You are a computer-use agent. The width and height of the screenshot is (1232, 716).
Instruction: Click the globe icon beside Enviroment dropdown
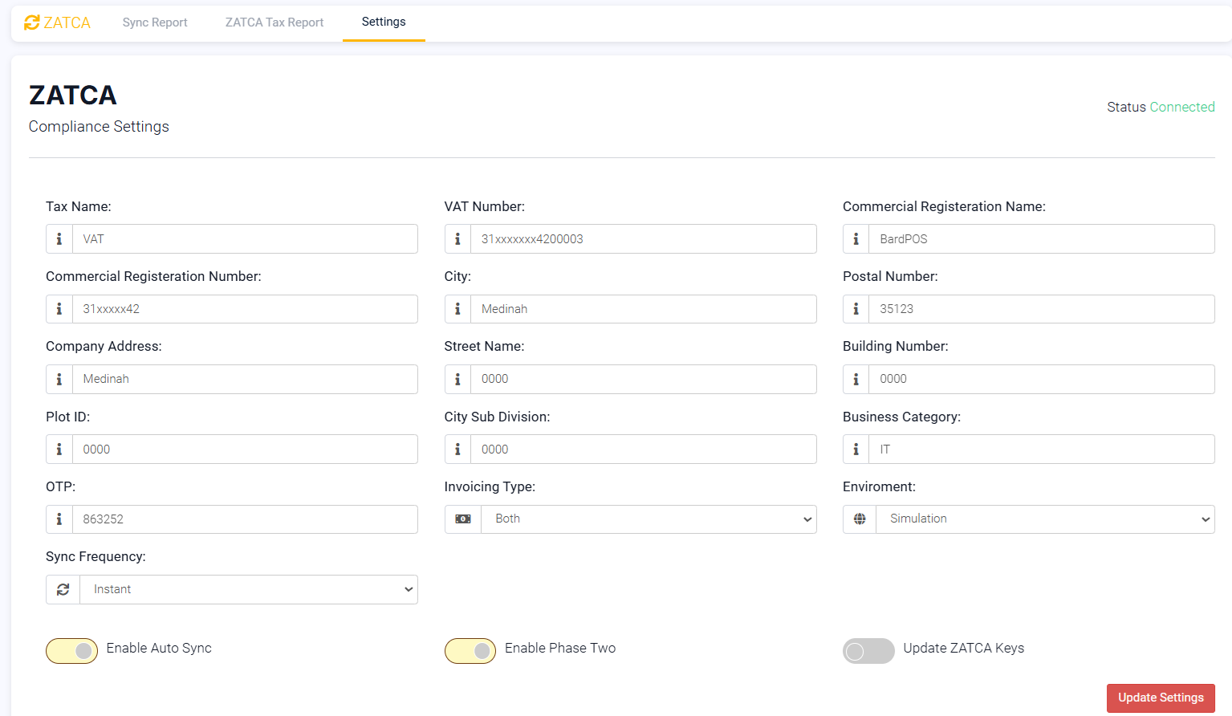[859, 519]
